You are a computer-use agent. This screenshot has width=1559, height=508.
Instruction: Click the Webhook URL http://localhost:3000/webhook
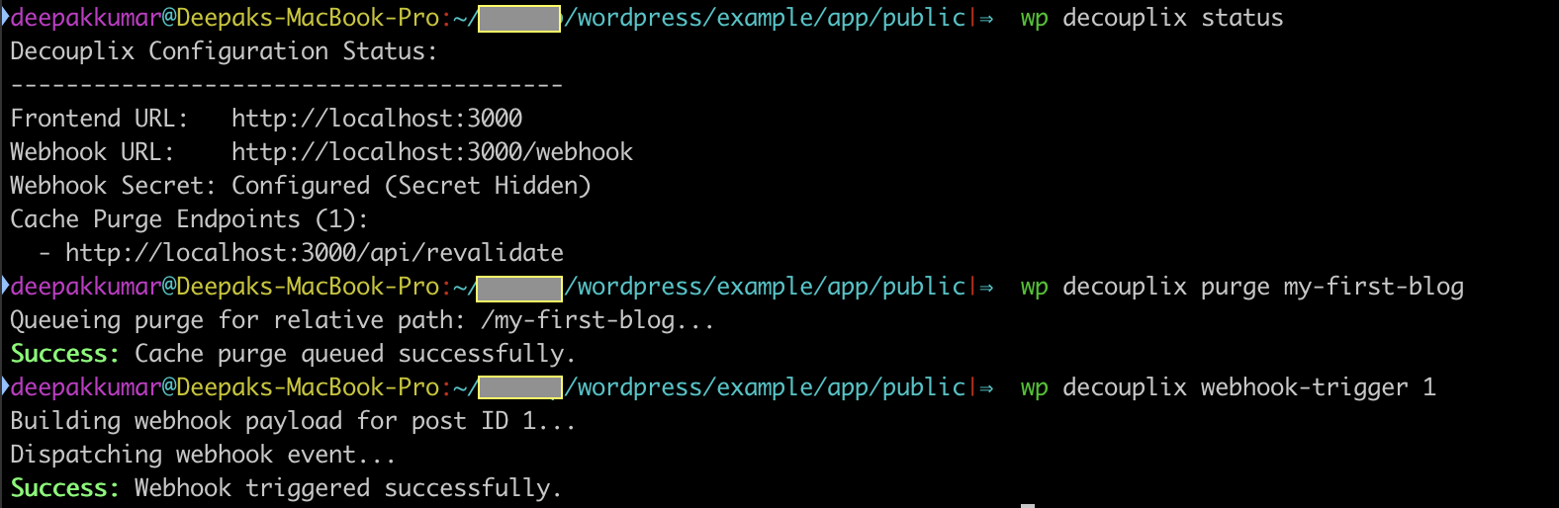pos(432,152)
